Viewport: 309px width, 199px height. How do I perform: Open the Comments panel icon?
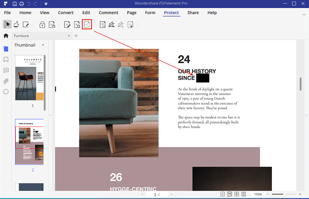tap(6, 70)
